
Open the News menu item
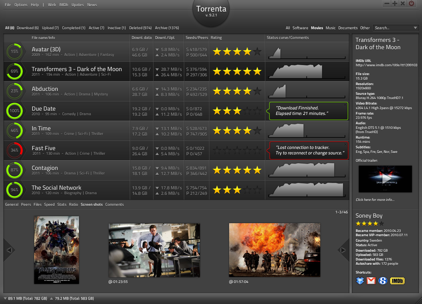coord(92,5)
